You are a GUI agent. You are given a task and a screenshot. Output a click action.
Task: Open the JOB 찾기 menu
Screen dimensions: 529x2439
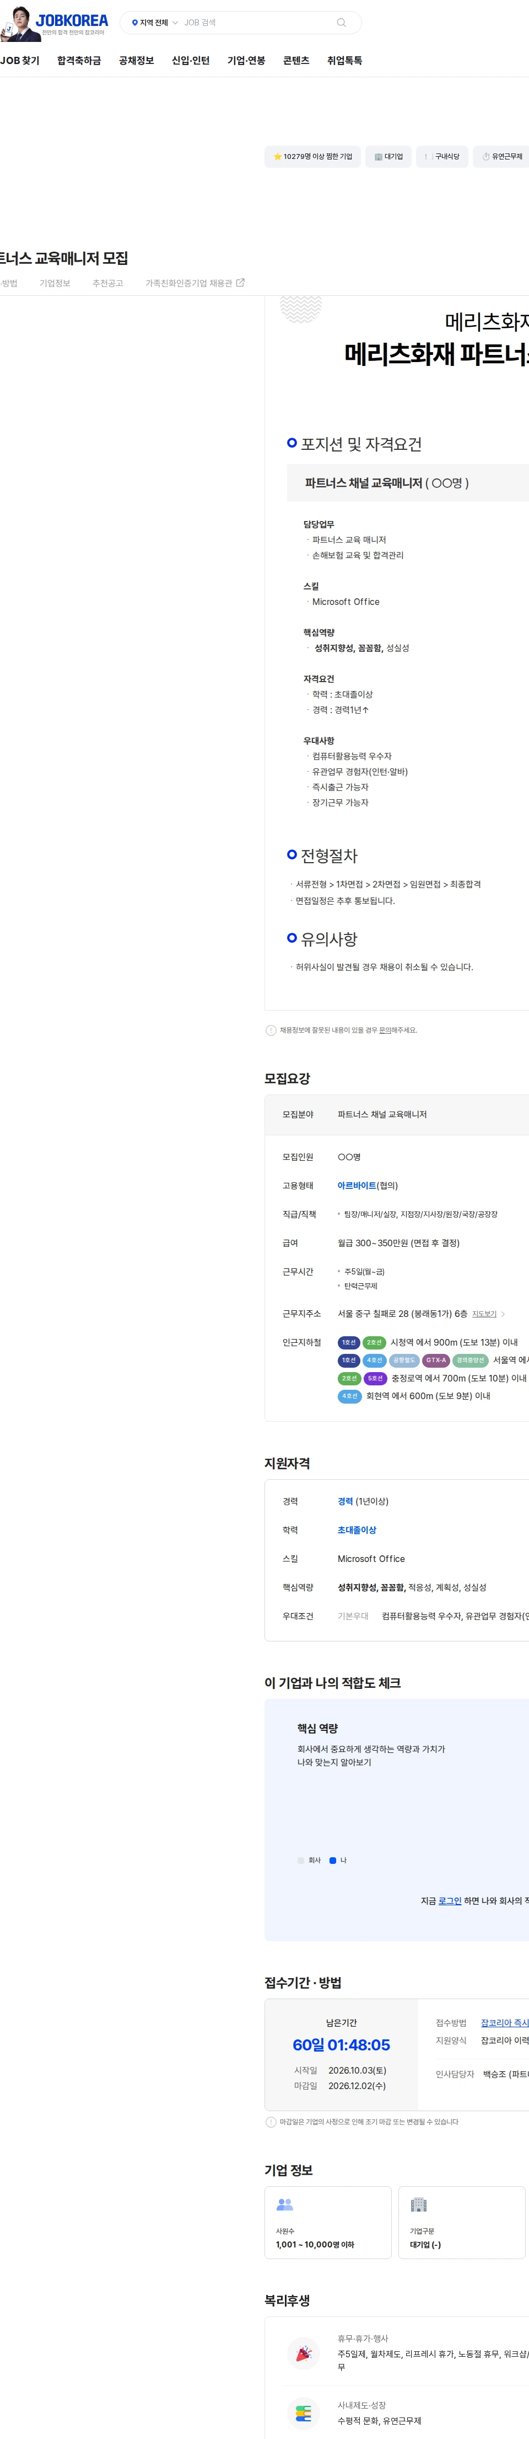point(20,61)
